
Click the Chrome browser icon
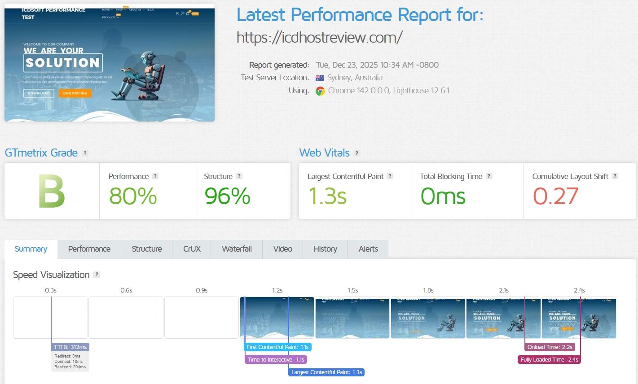[x=320, y=91]
